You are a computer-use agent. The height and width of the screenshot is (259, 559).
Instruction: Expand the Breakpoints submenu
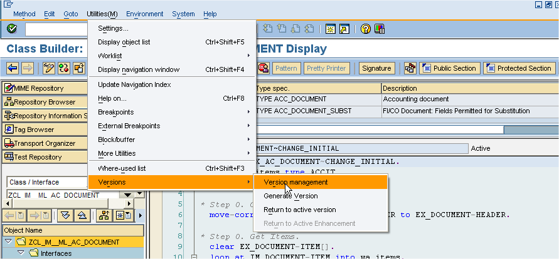click(248, 112)
